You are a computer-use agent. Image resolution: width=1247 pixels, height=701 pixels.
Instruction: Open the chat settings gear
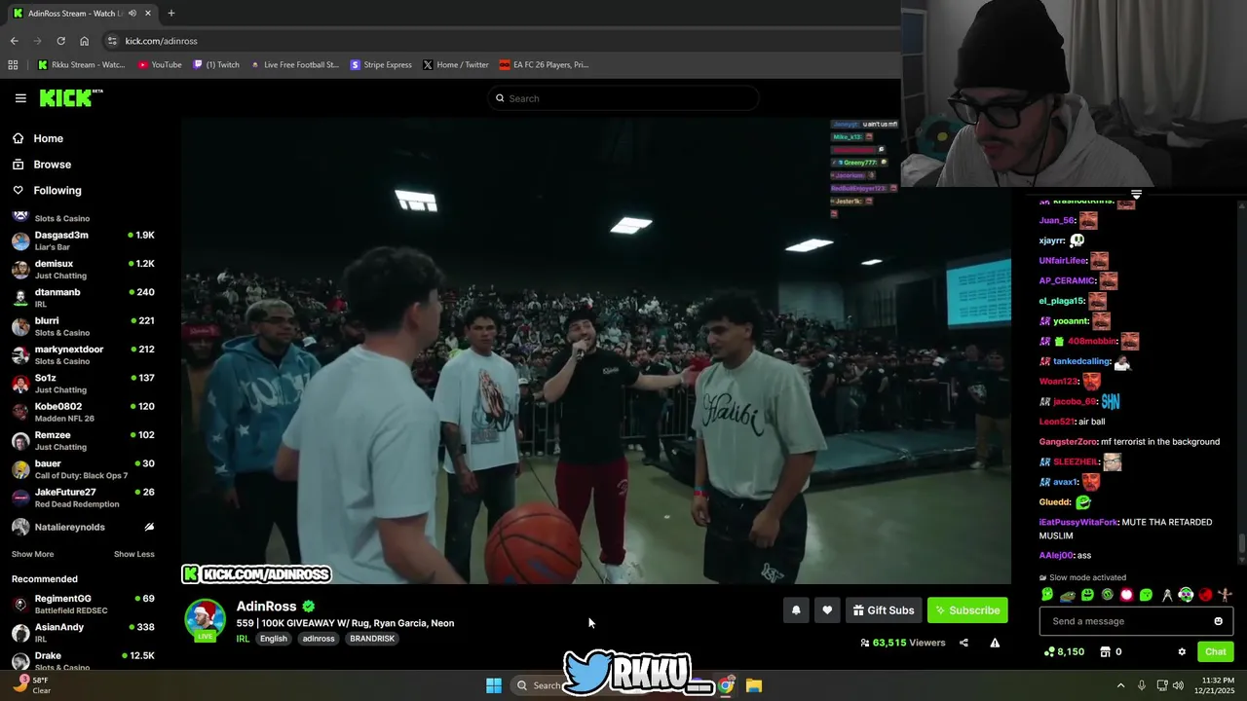click(1182, 652)
